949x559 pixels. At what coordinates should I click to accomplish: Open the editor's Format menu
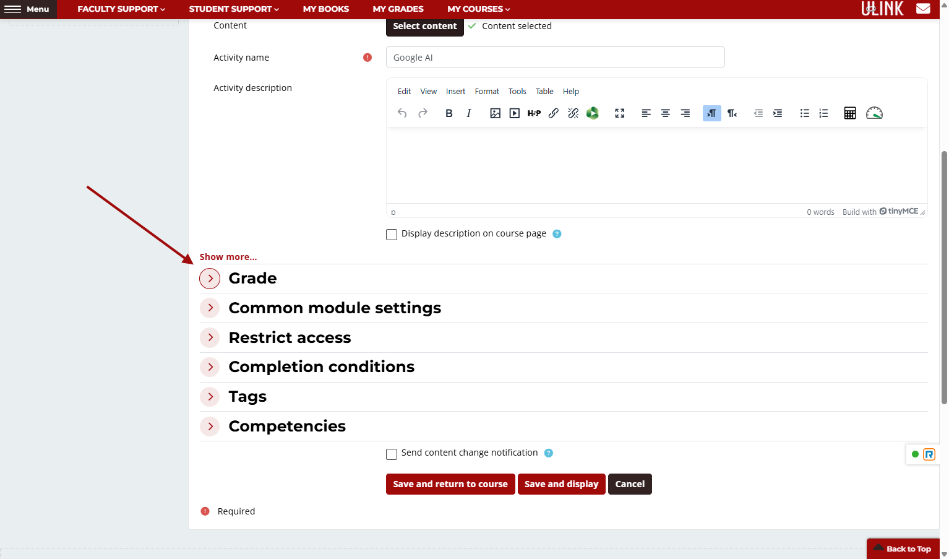tap(487, 92)
